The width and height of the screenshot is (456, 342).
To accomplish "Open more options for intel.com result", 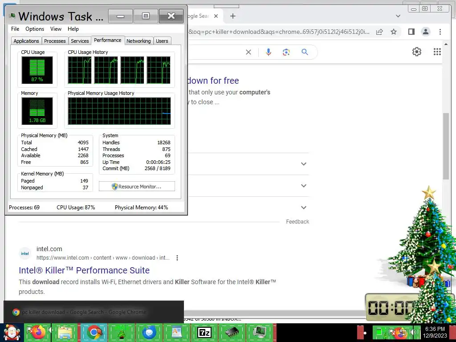I will click(x=177, y=258).
